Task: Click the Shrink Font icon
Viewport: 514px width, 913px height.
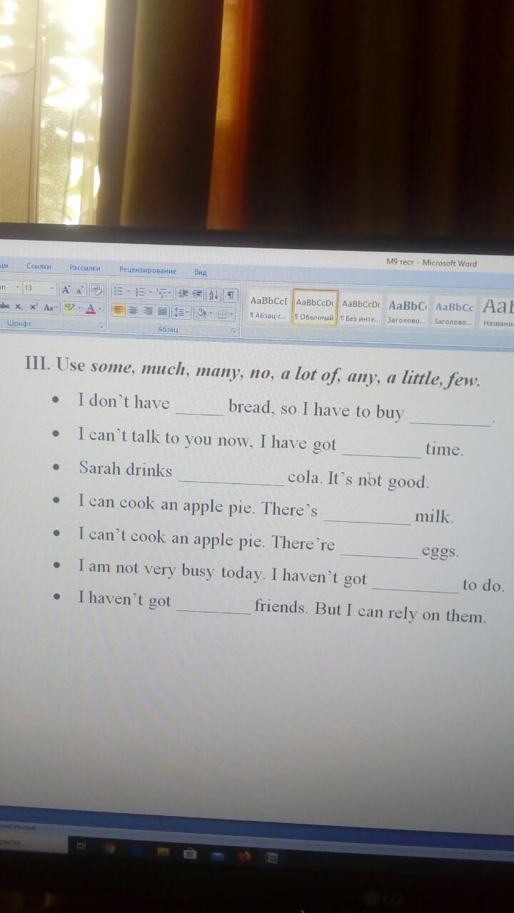Action: (x=80, y=291)
